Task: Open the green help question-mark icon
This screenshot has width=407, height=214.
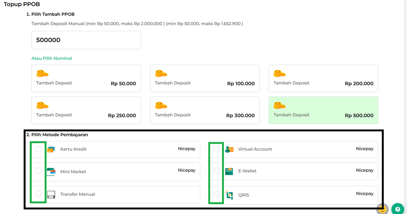Action: coord(397,209)
